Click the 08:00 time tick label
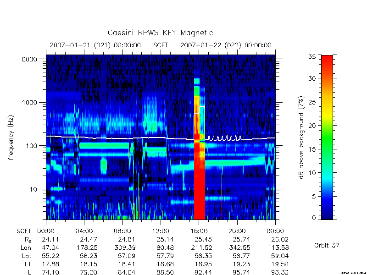The width and height of the screenshot is (367, 275). pos(122,231)
